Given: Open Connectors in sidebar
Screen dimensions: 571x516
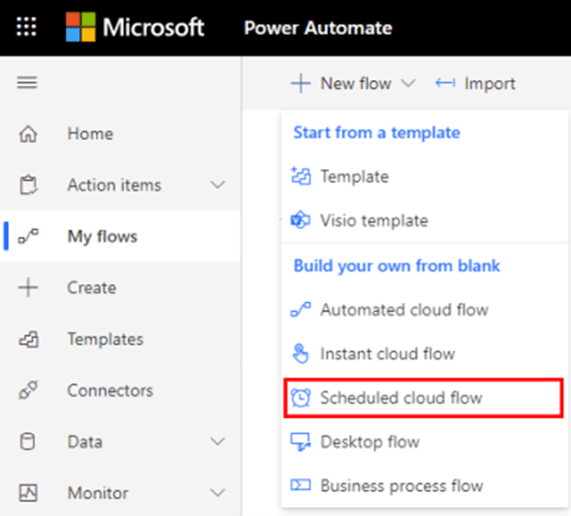Looking at the screenshot, I should (x=110, y=390).
